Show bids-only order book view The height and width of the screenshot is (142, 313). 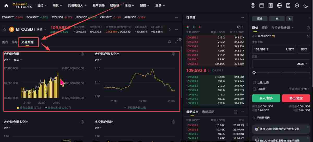coord(194,27)
